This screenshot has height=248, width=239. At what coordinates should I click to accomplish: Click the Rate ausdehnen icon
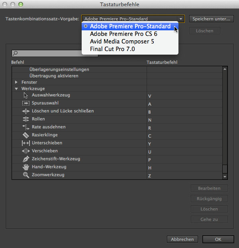(26, 127)
